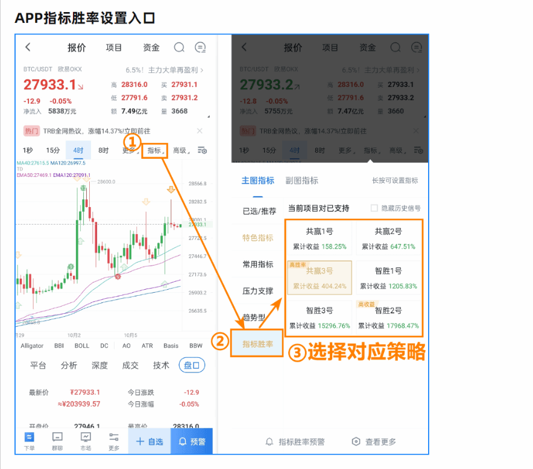Tap 27933.1 last price on left
Image resolution: width=533 pixels, height=469 pixels.
click(49, 85)
